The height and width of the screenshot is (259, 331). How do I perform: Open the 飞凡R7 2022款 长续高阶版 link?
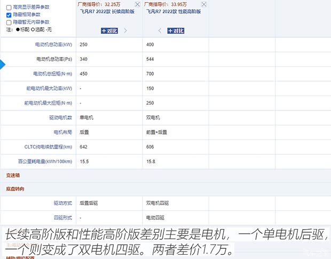click(107, 11)
